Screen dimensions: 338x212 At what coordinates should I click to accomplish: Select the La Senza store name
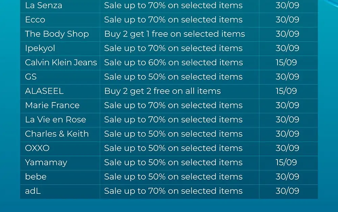pos(44,5)
